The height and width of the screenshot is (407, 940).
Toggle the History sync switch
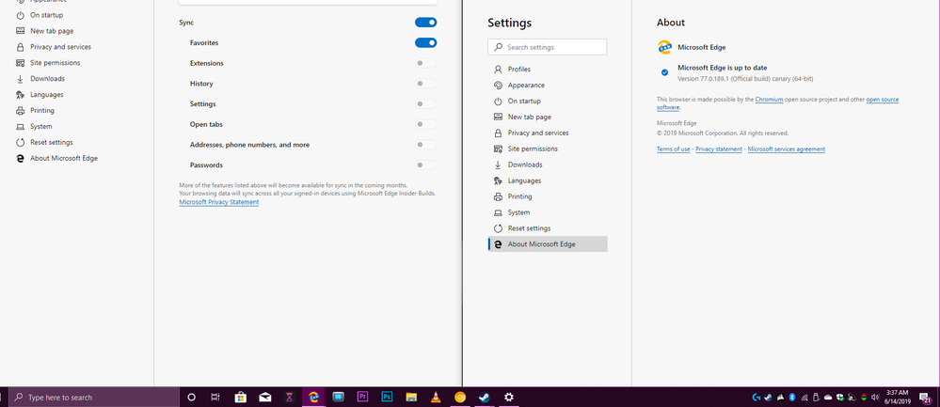(425, 84)
